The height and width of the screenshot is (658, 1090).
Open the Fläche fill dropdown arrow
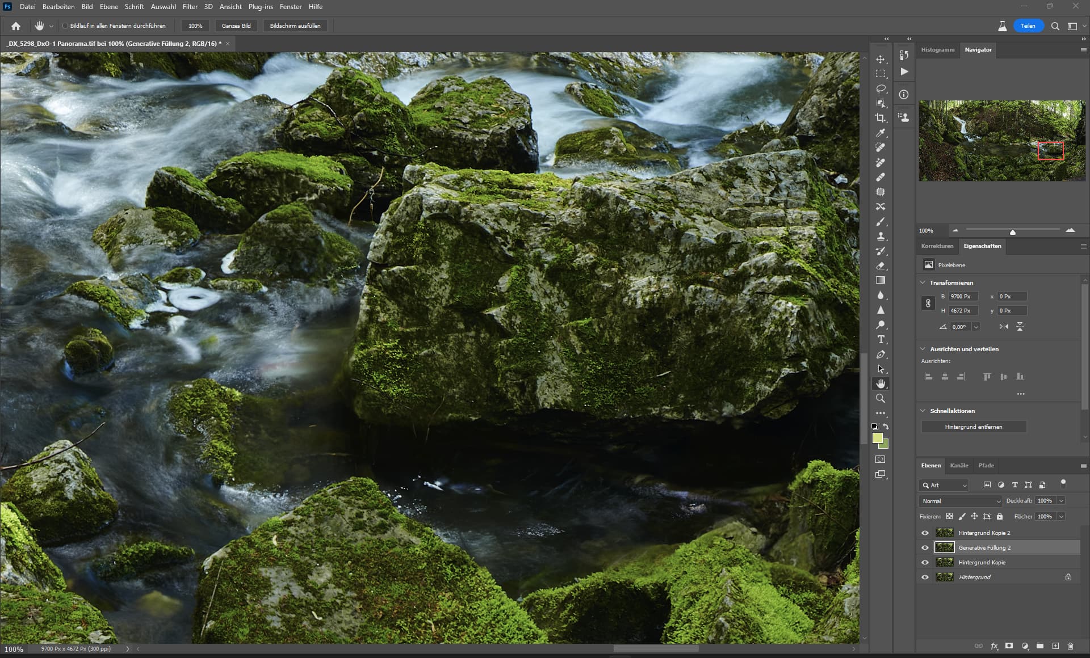pyautogui.click(x=1061, y=517)
